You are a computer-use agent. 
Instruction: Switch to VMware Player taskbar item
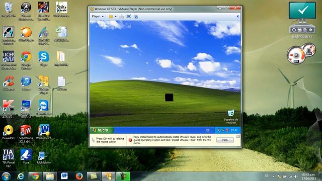[108, 176]
